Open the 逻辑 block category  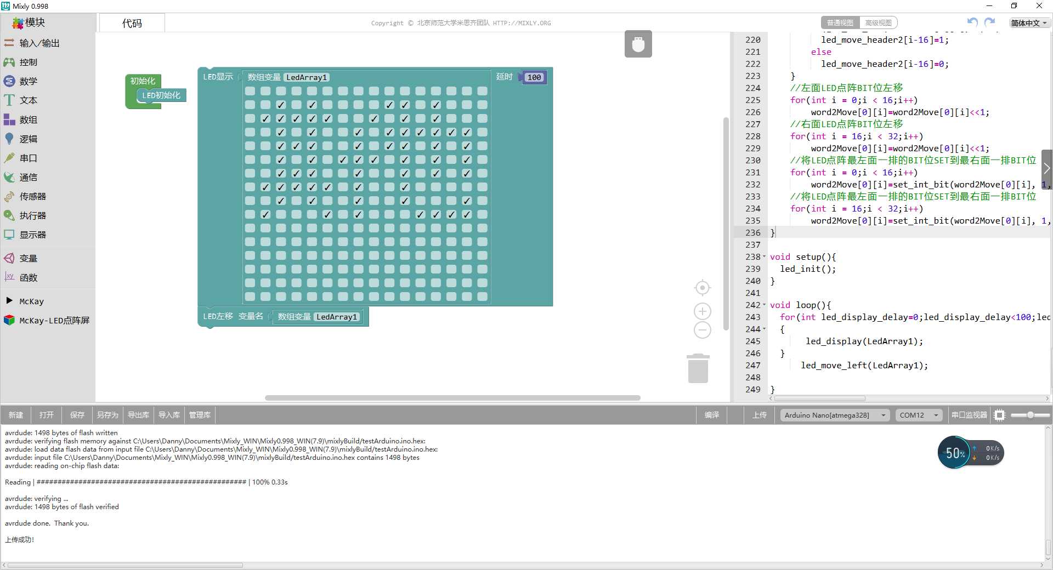pos(29,139)
